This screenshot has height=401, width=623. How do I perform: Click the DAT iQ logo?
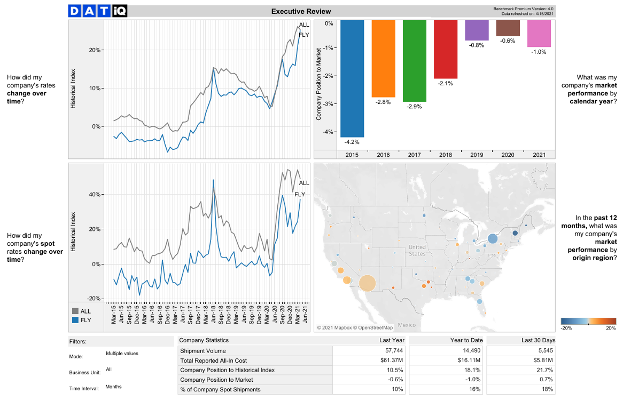[98, 11]
